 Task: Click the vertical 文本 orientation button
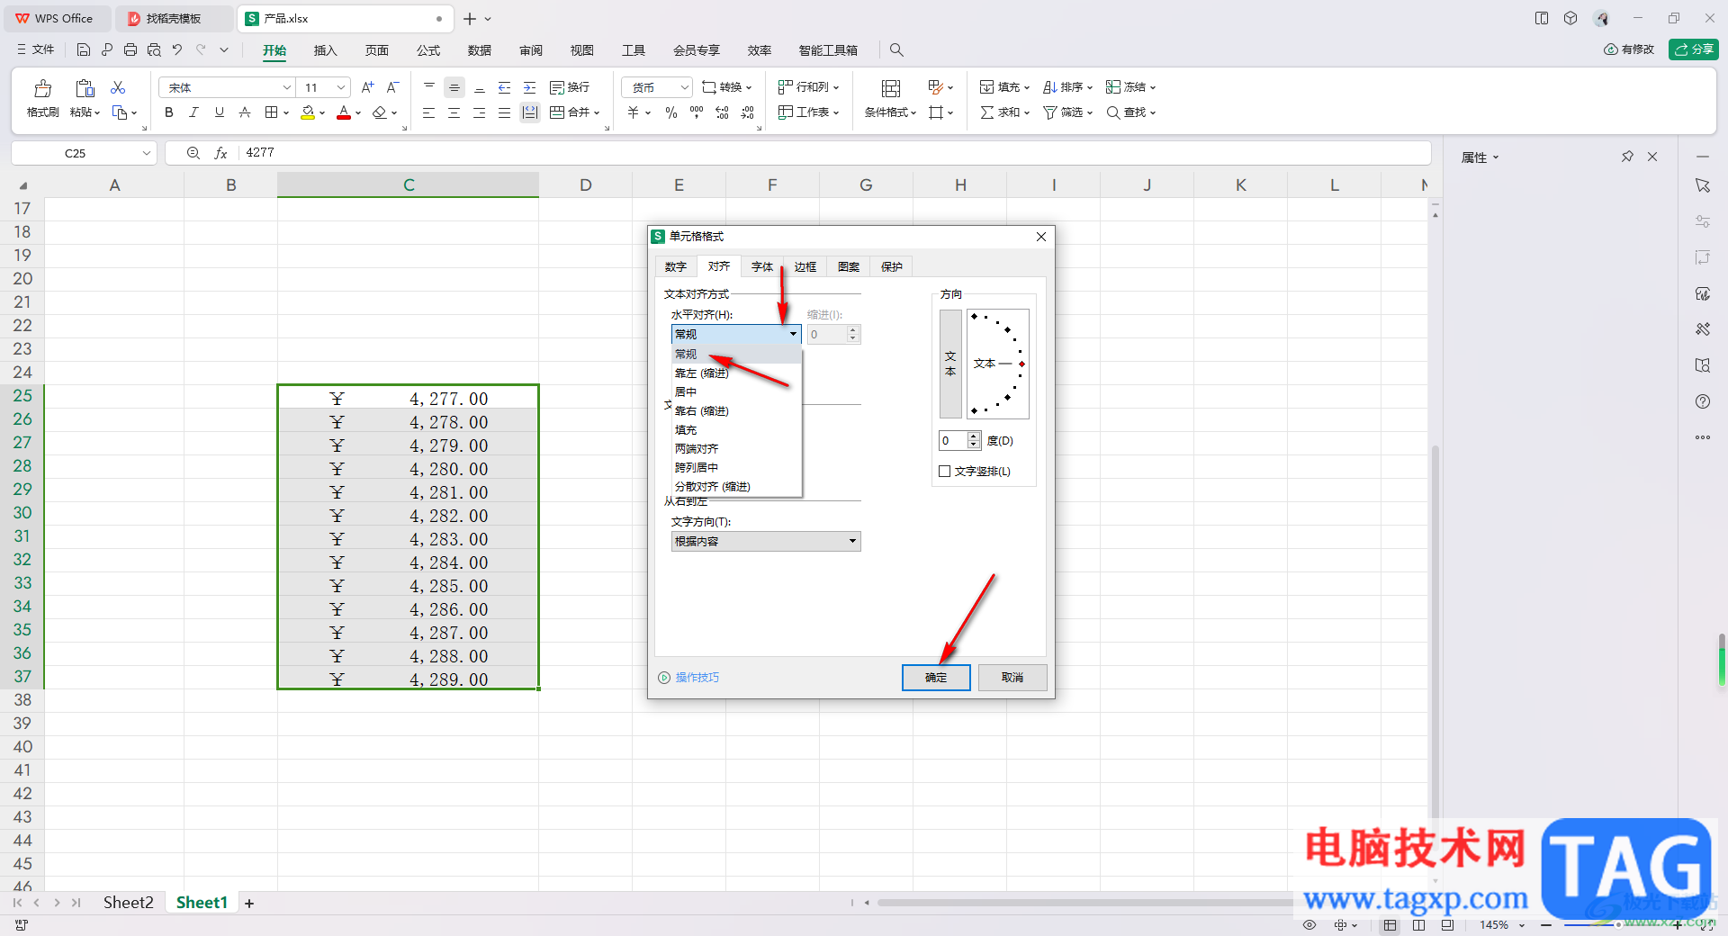(x=950, y=364)
